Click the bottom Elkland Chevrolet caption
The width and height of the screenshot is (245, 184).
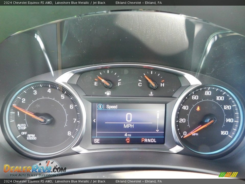[139, 181]
